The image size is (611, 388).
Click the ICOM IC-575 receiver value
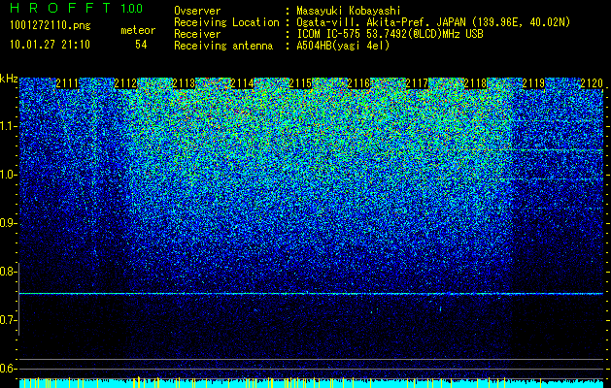(390, 34)
